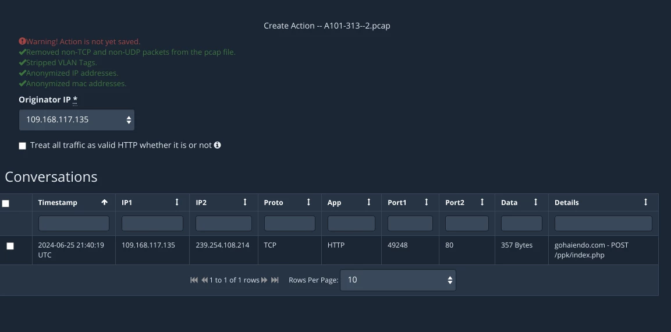Focus the Details filter field
The image size is (671, 332).
[x=603, y=224]
